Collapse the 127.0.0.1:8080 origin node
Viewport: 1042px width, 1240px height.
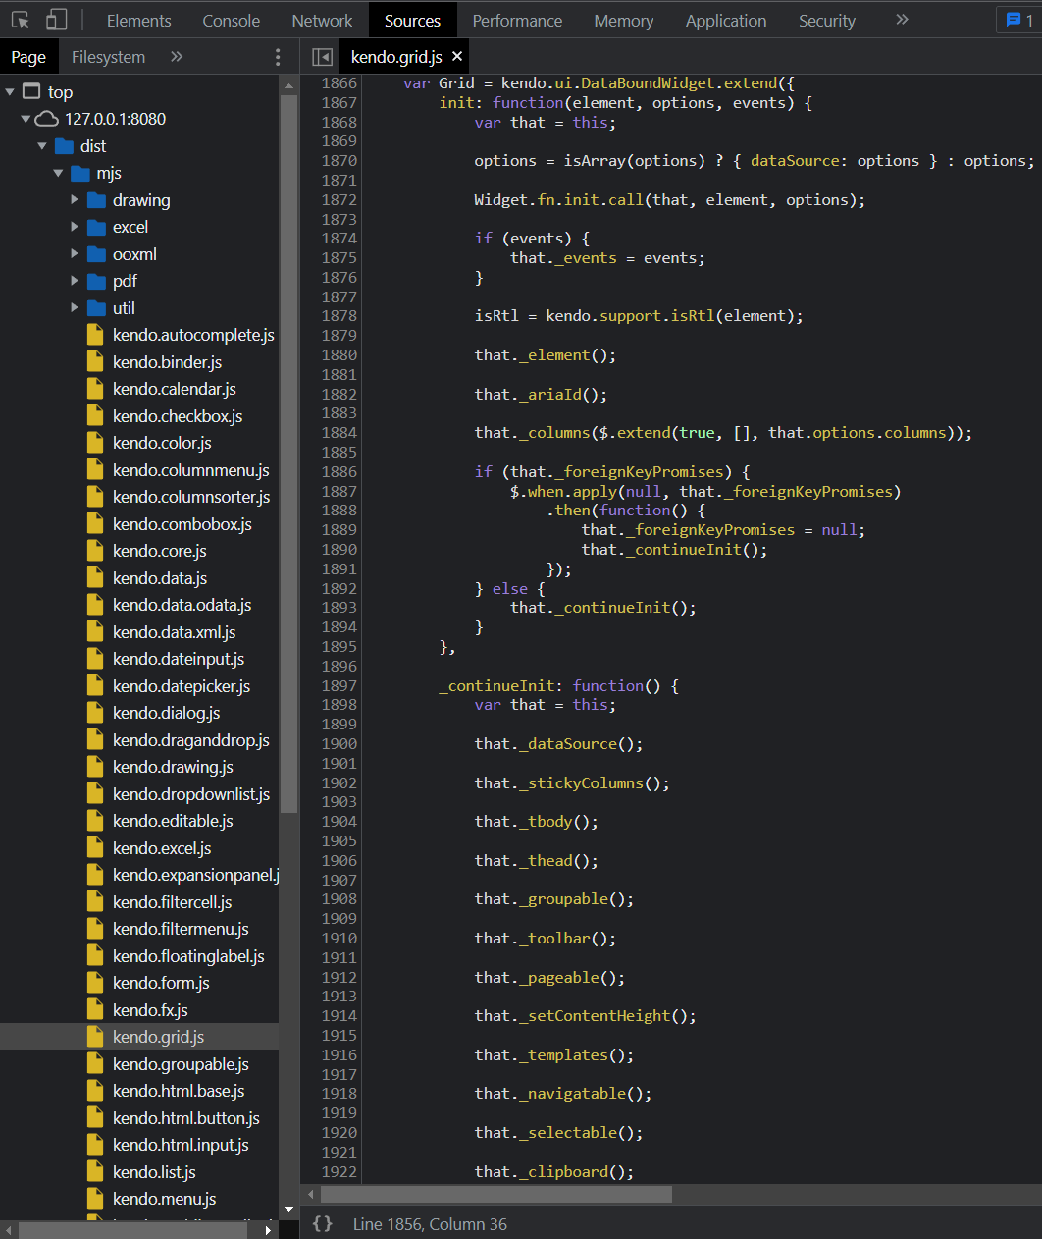[x=25, y=118]
